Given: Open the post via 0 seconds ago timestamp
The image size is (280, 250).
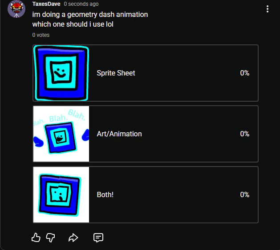Looking at the screenshot, I should 81,4.
